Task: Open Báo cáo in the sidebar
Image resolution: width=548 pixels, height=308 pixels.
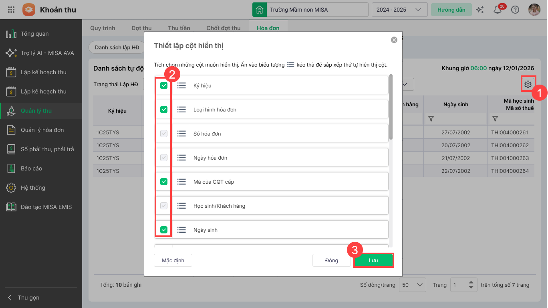Action: point(31,168)
